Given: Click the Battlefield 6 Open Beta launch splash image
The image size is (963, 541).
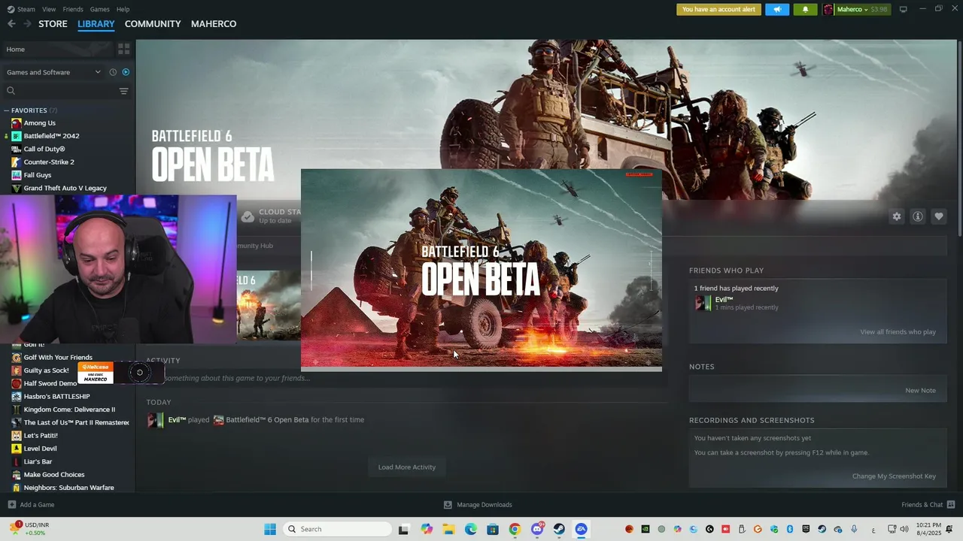Looking at the screenshot, I should [x=481, y=269].
